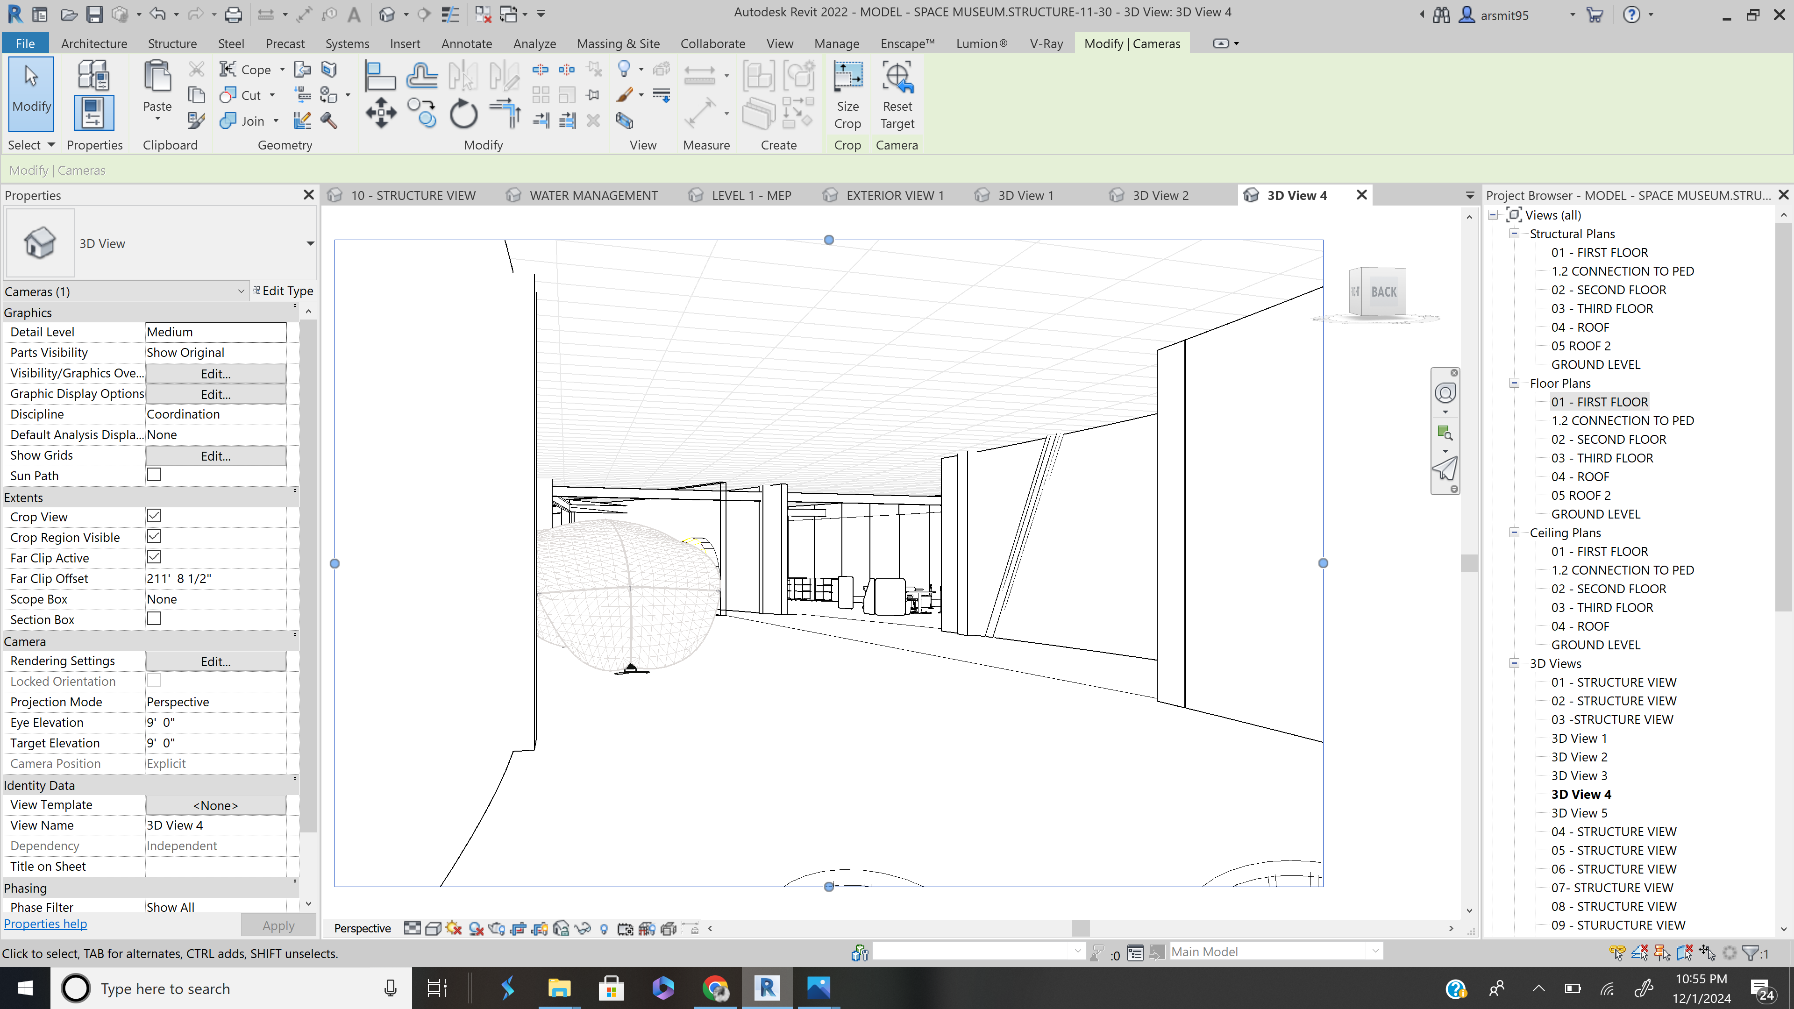Open the Select panel dropdown
The height and width of the screenshot is (1009, 1794).
pos(31,145)
